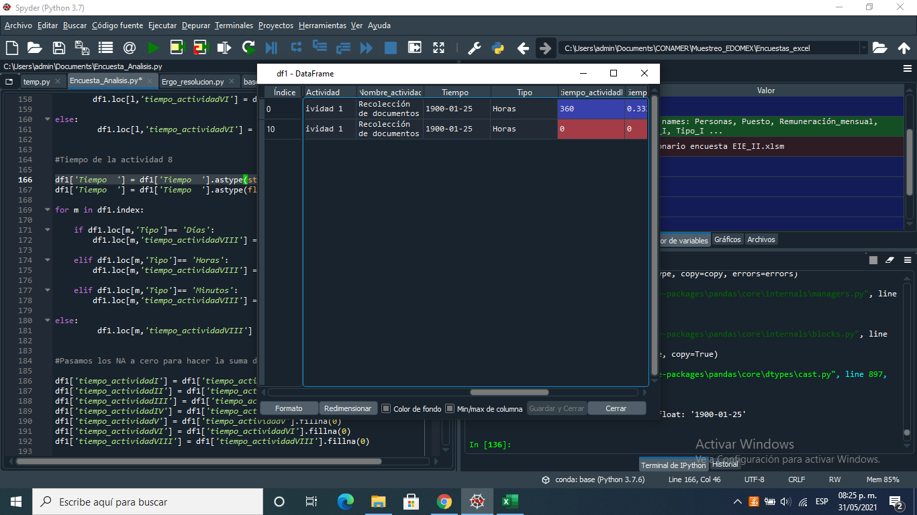The width and height of the screenshot is (917, 515).
Task: Expand the working directory path dropdown
Action: pyautogui.click(x=863, y=48)
